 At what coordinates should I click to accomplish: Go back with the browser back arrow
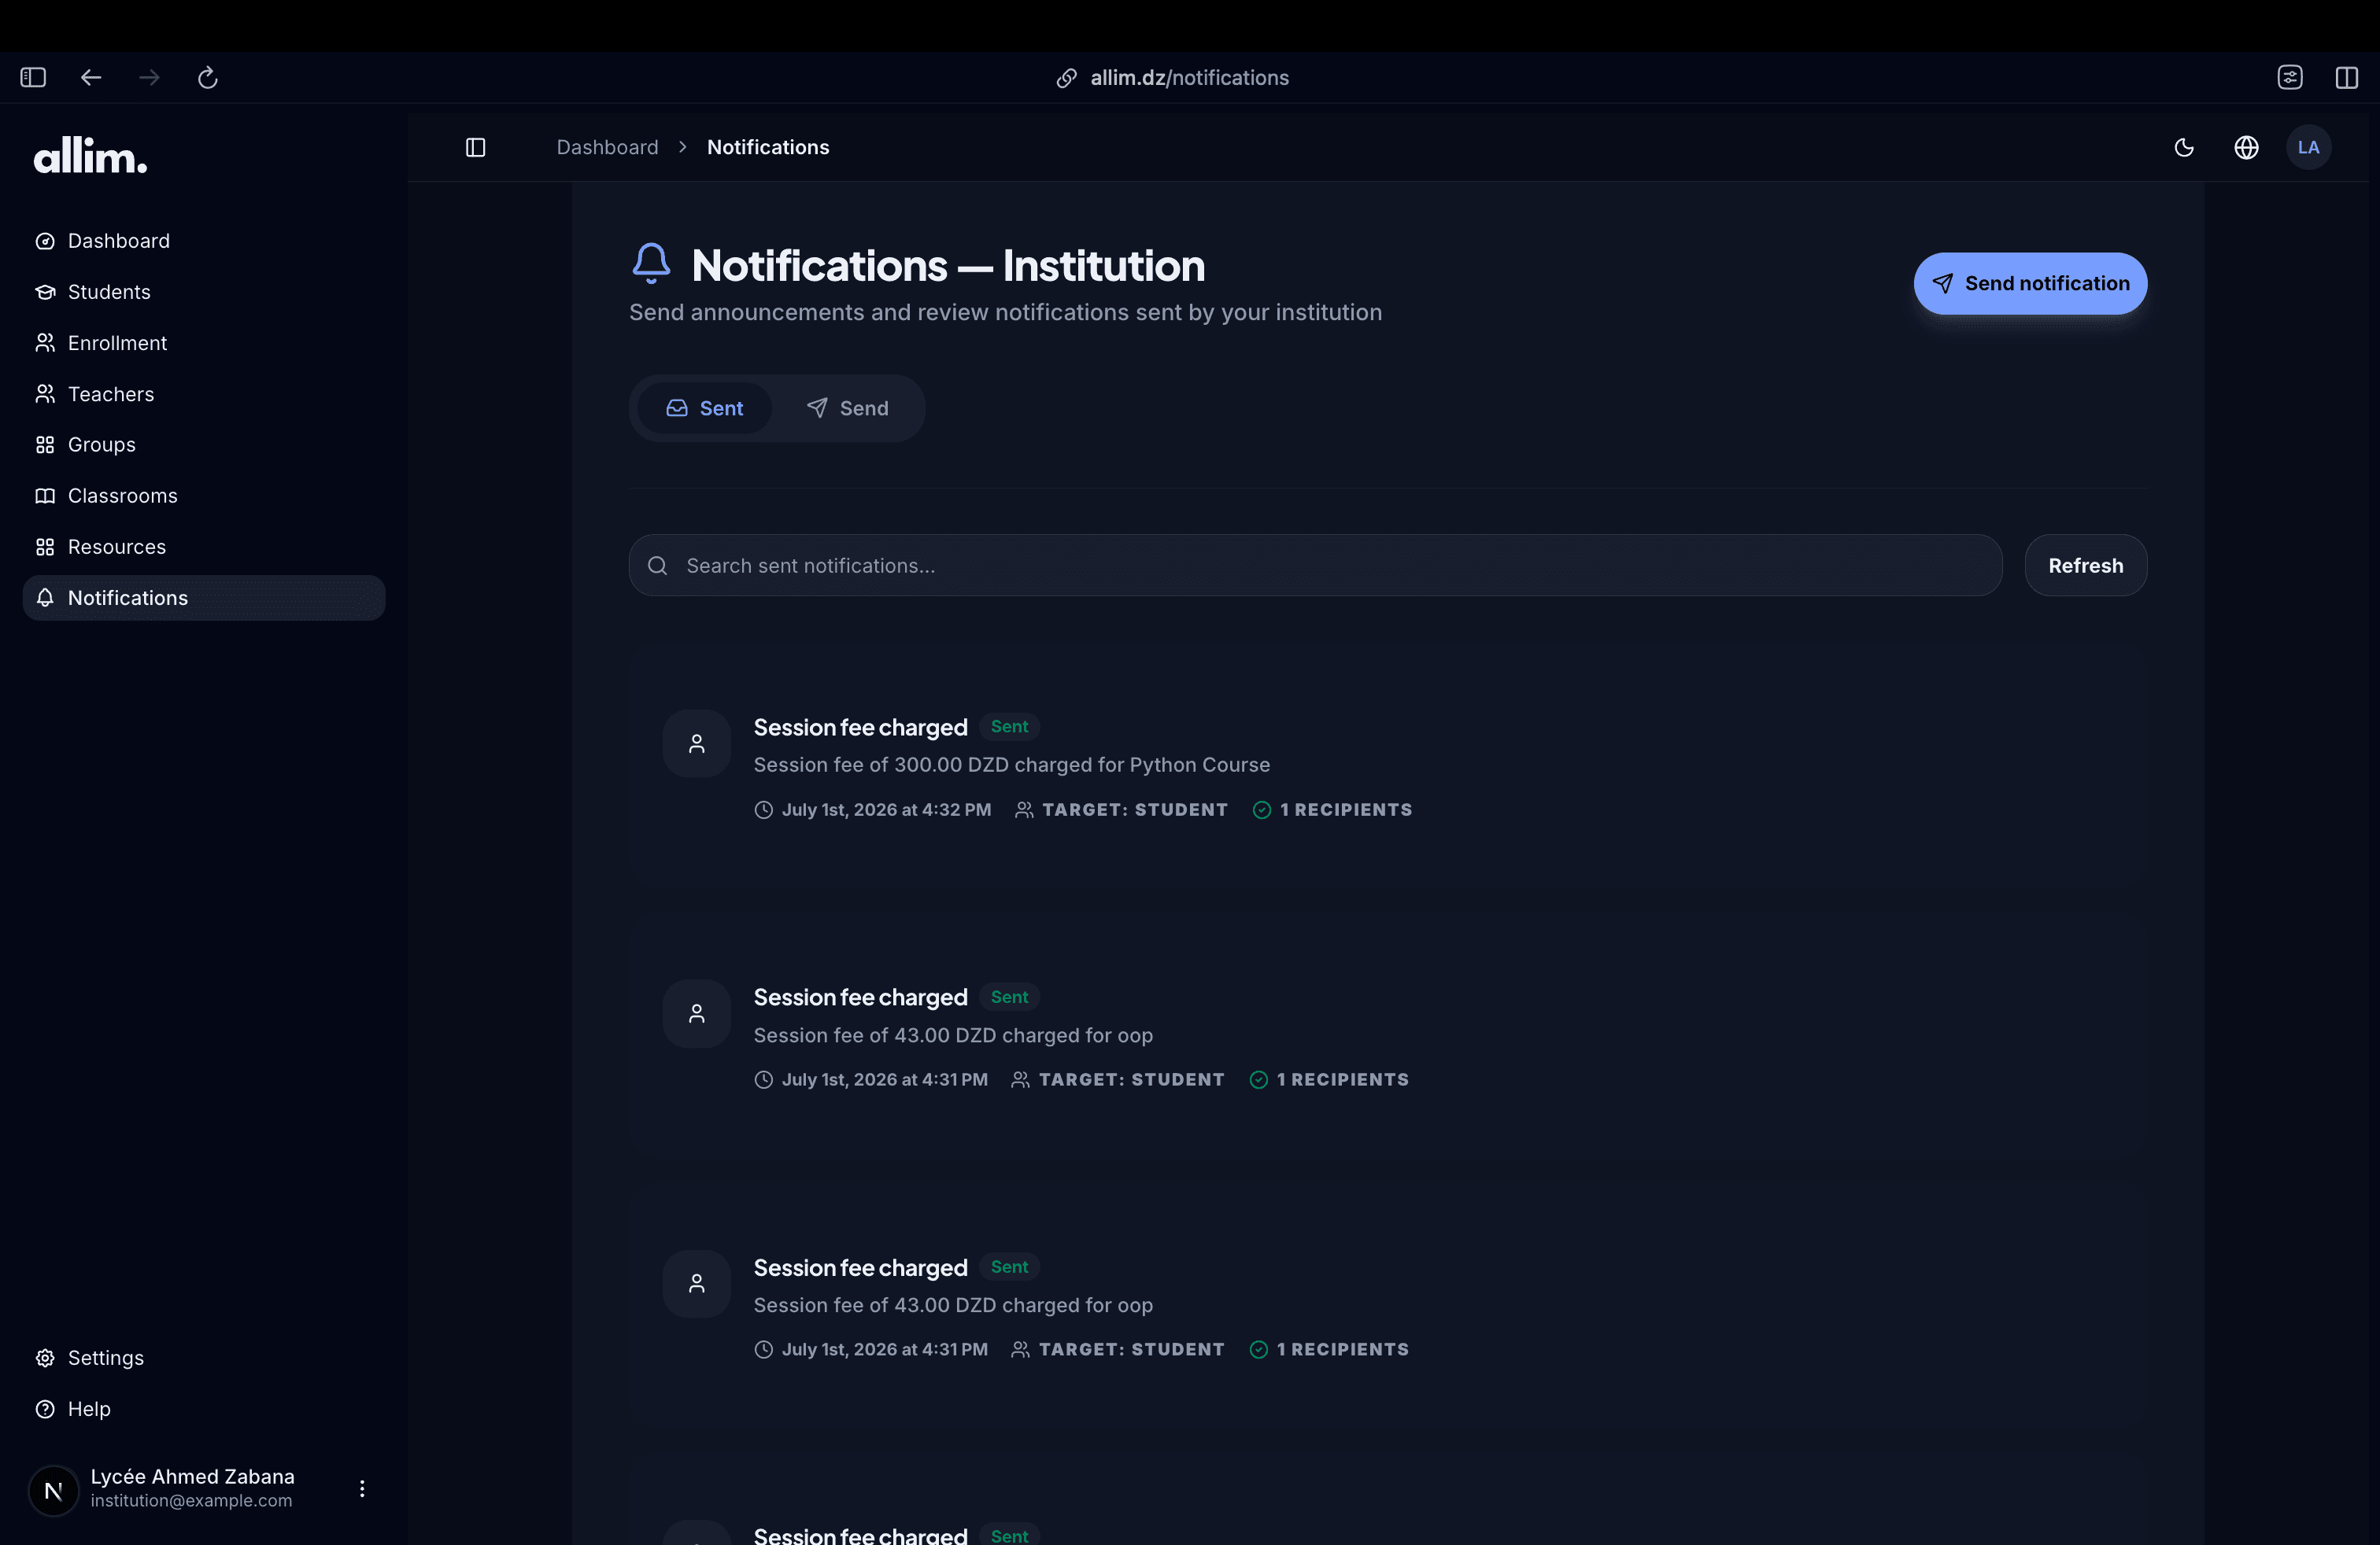pos(91,77)
